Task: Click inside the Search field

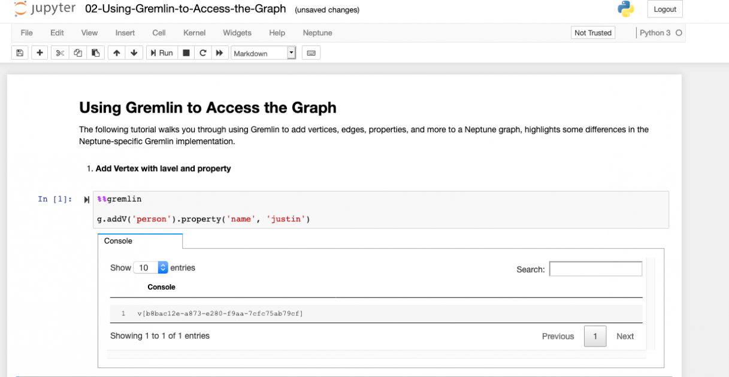Action: (595, 269)
